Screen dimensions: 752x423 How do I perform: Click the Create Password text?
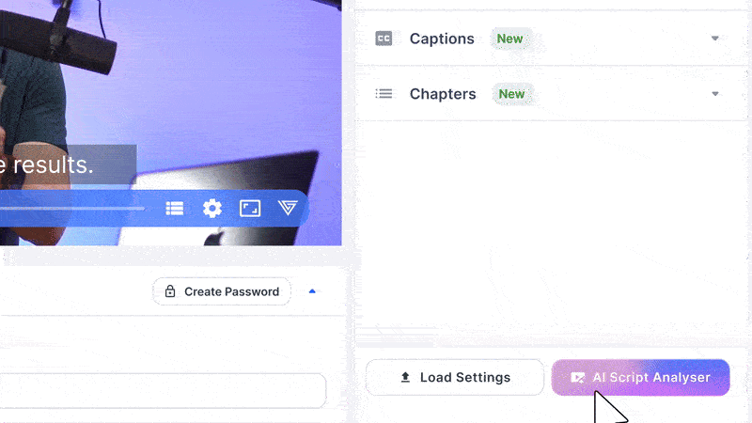(231, 291)
